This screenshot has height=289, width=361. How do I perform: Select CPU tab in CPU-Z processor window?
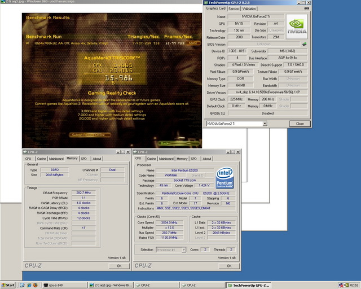138,158
